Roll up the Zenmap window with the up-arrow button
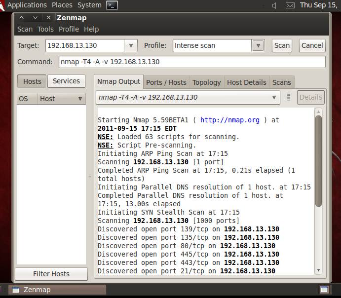 [22, 18]
